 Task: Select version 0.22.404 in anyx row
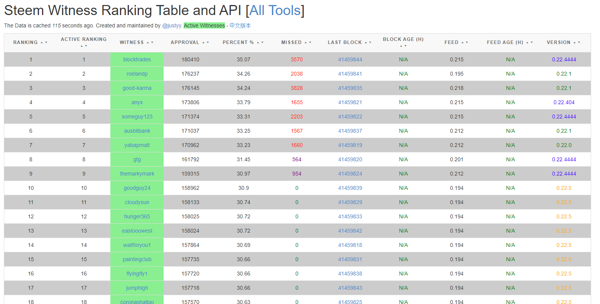coord(564,102)
